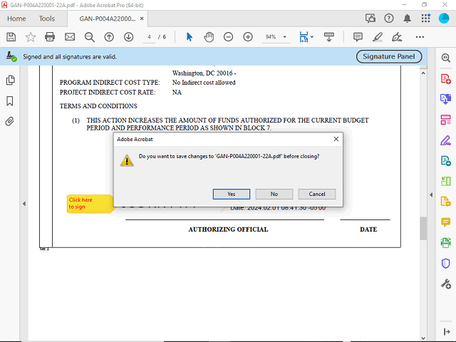This screenshot has width=456, height=342.
Task: Click Yes to save changes
Action: [231, 194]
